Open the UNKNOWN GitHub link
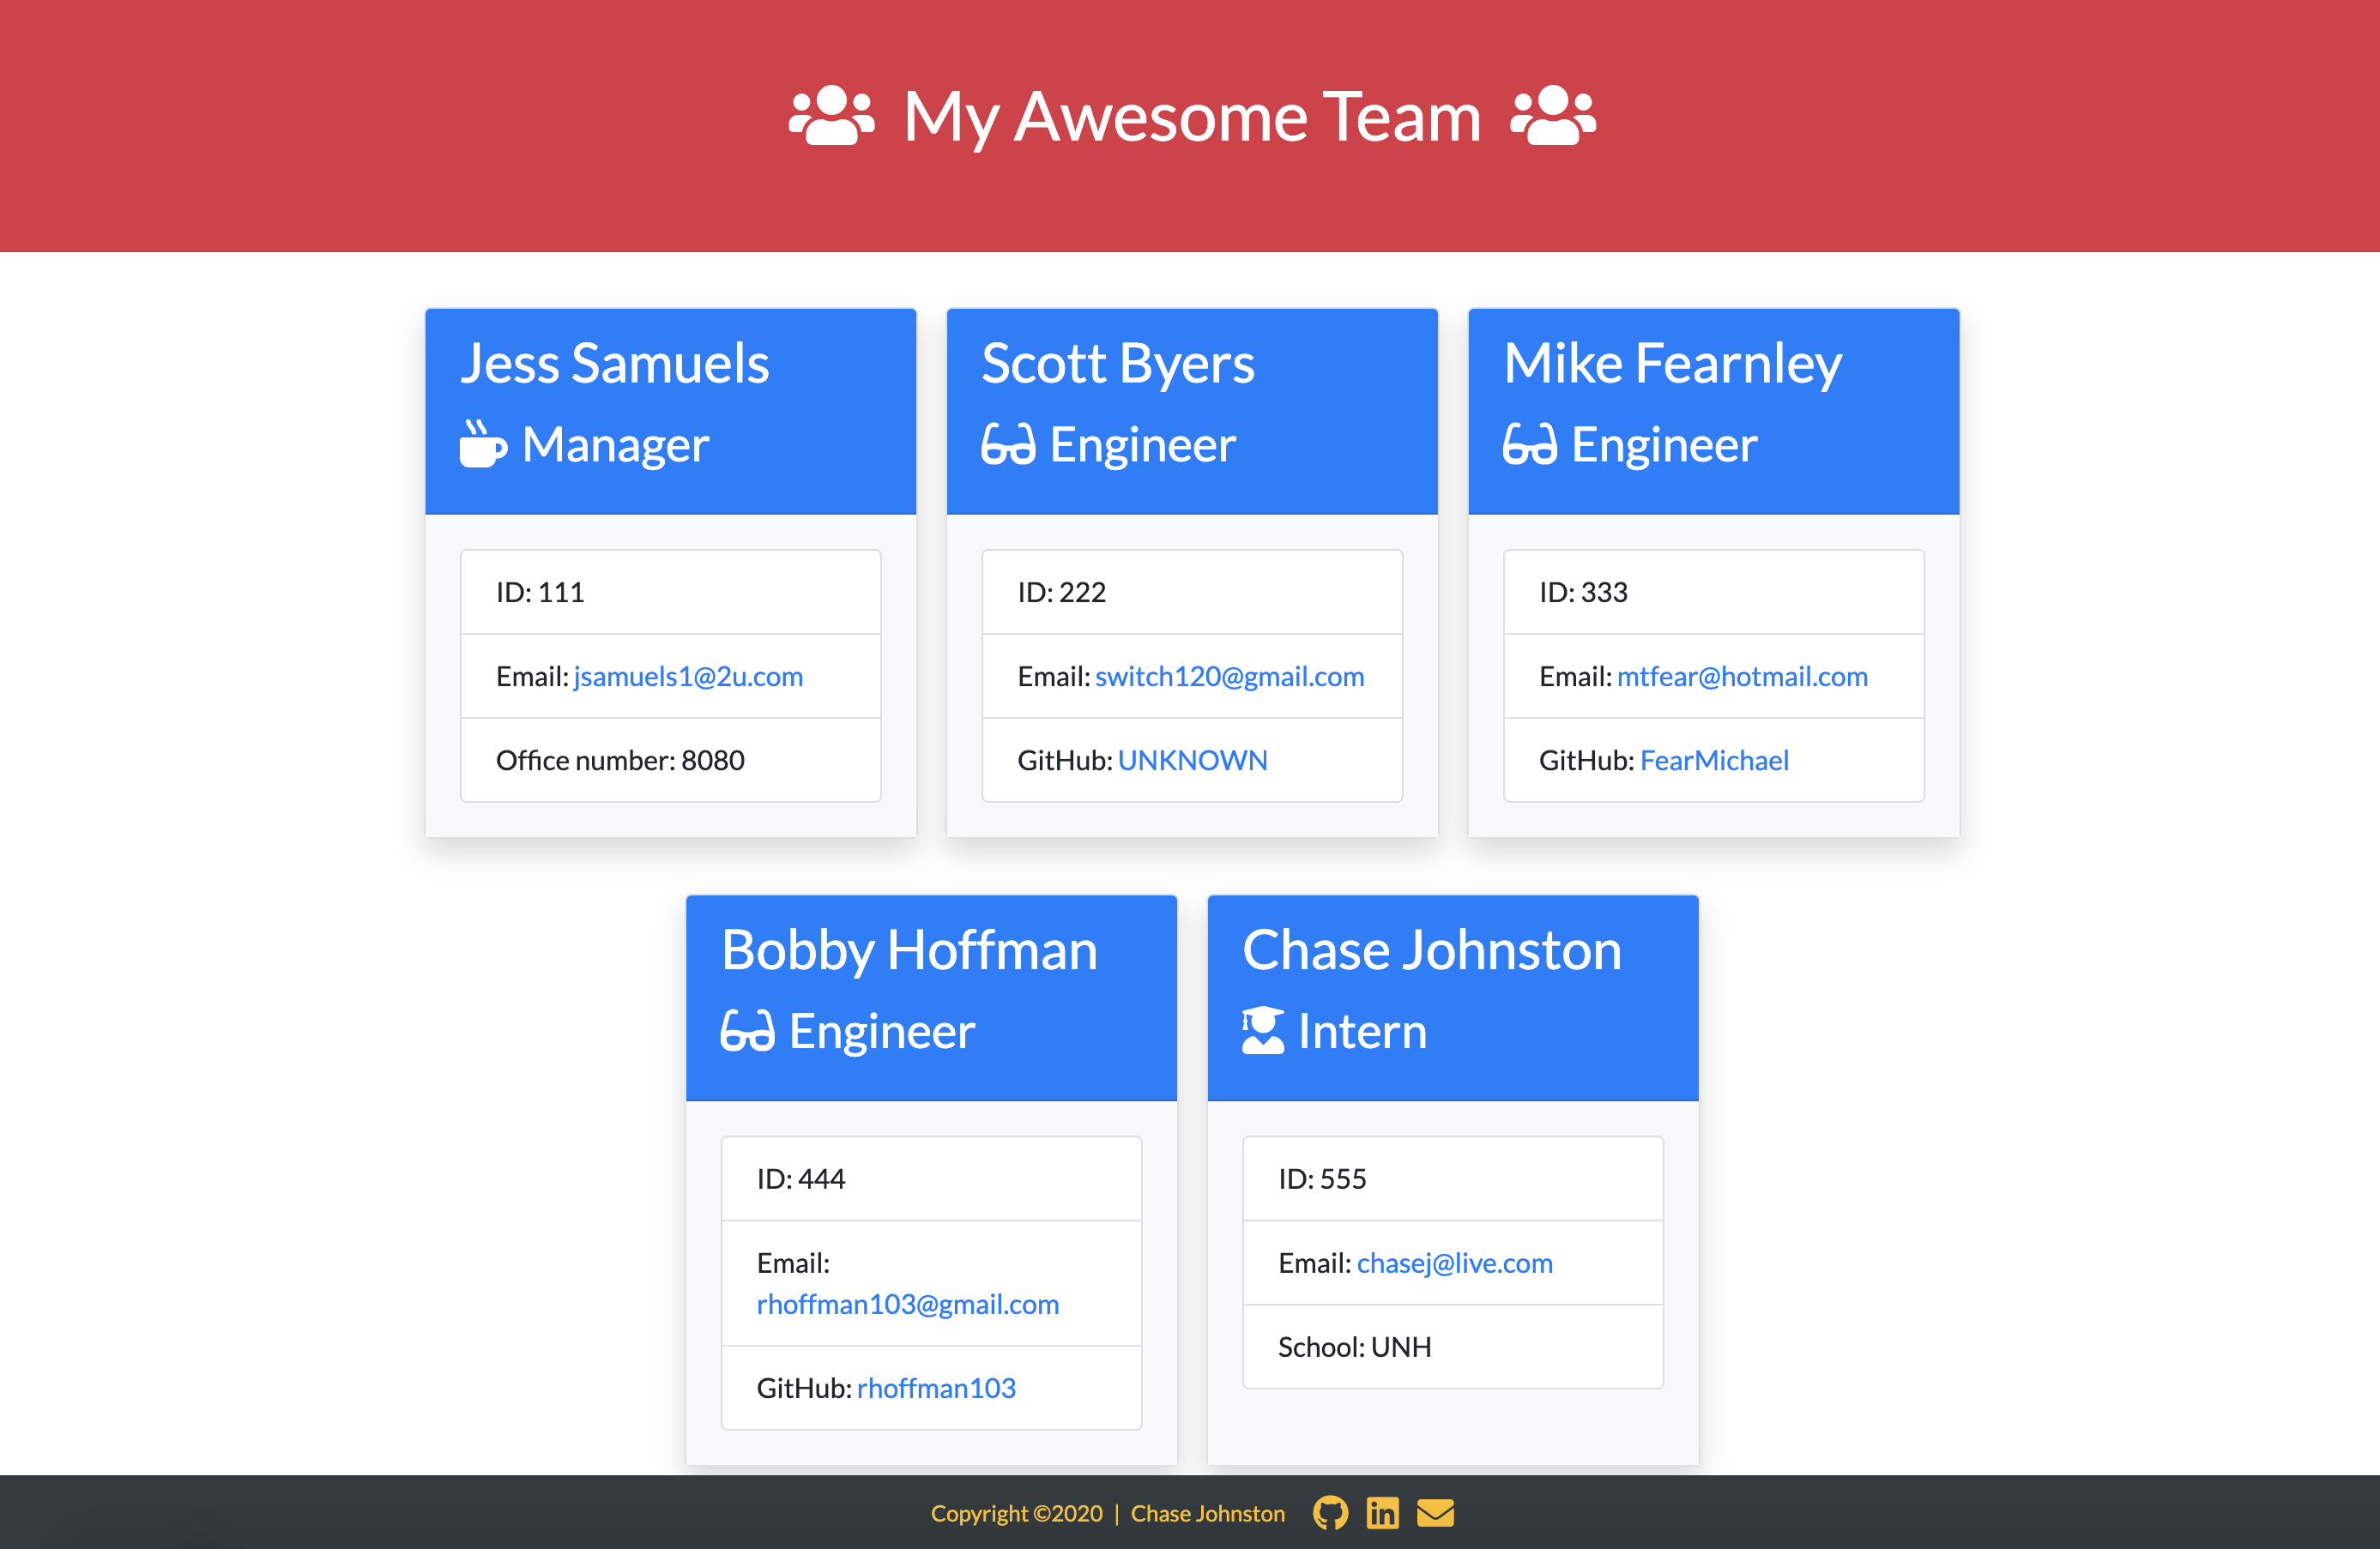The image size is (2380, 1549). tap(1192, 760)
